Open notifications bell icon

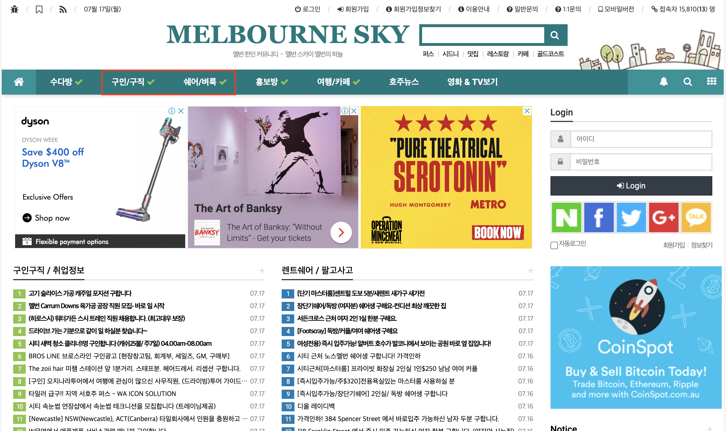click(x=663, y=82)
